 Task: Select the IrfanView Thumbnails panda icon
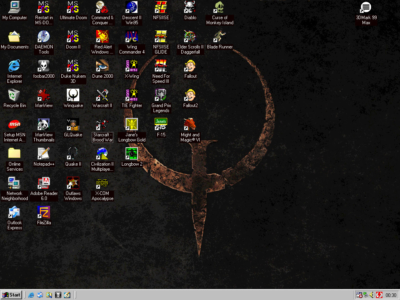(x=44, y=125)
